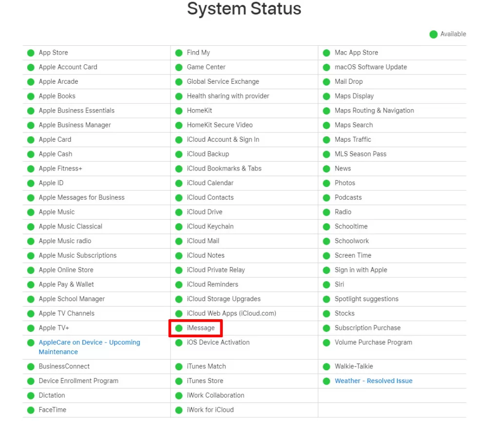Click the green dot next to App Store

click(x=31, y=53)
